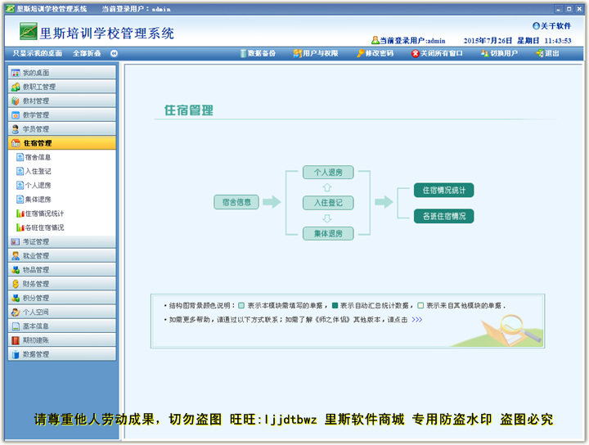589x445 pixels.
Task: Click 数据管理 blue cylinder icon
Action: [x=16, y=354]
